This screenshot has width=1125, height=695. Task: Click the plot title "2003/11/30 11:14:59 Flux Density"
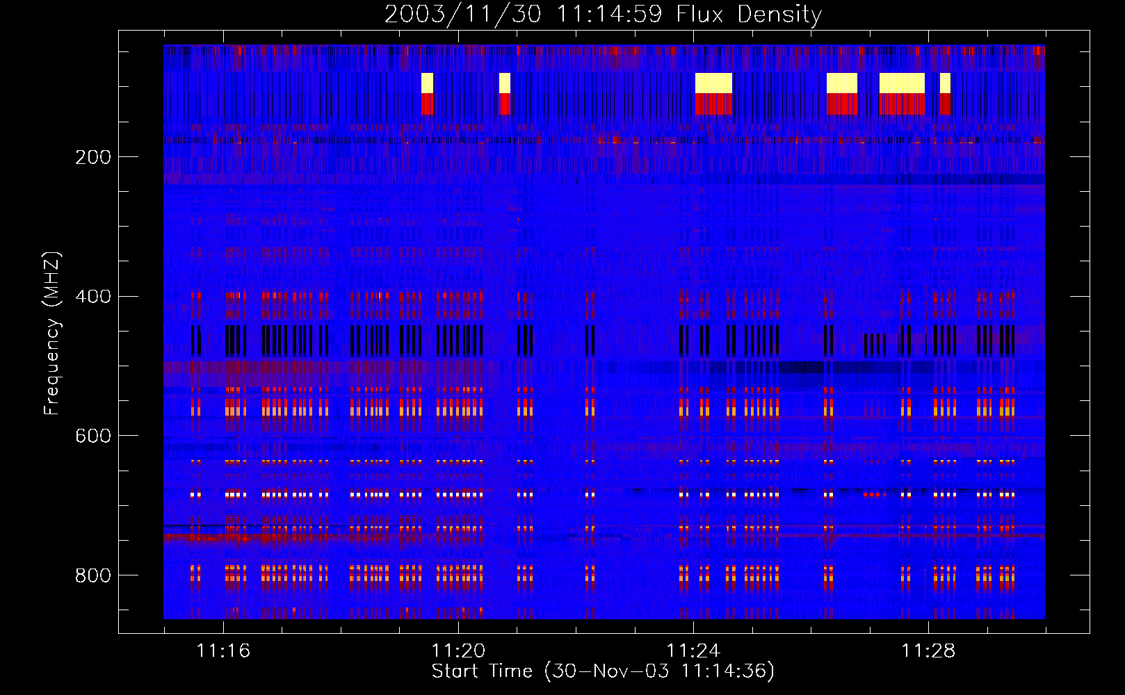[x=603, y=14]
